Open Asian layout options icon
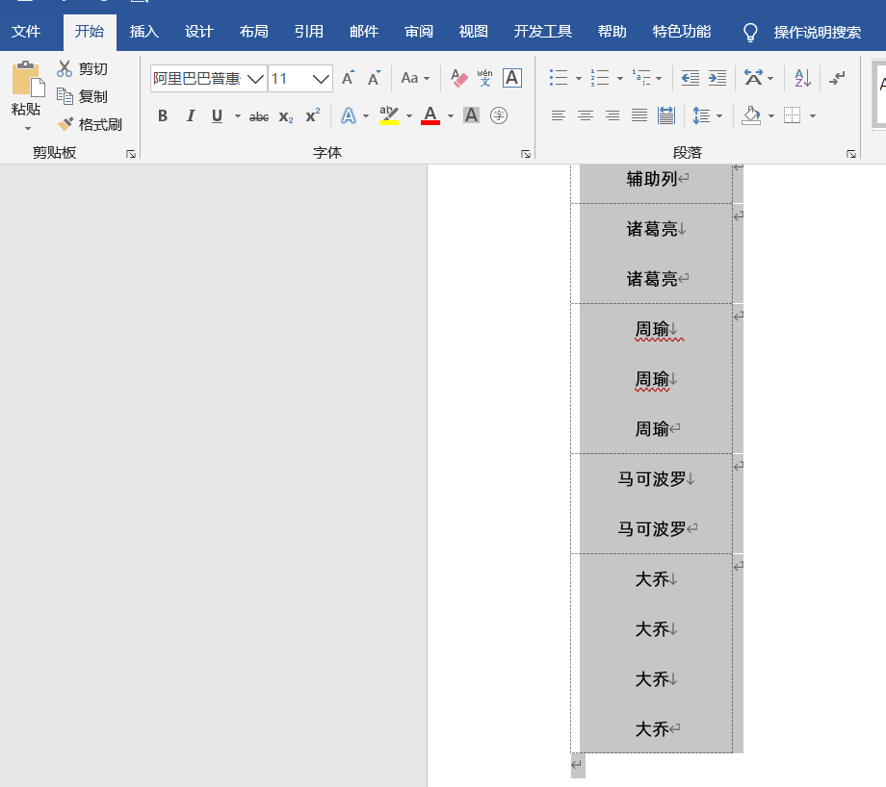The height and width of the screenshot is (787, 886). coord(753,78)
